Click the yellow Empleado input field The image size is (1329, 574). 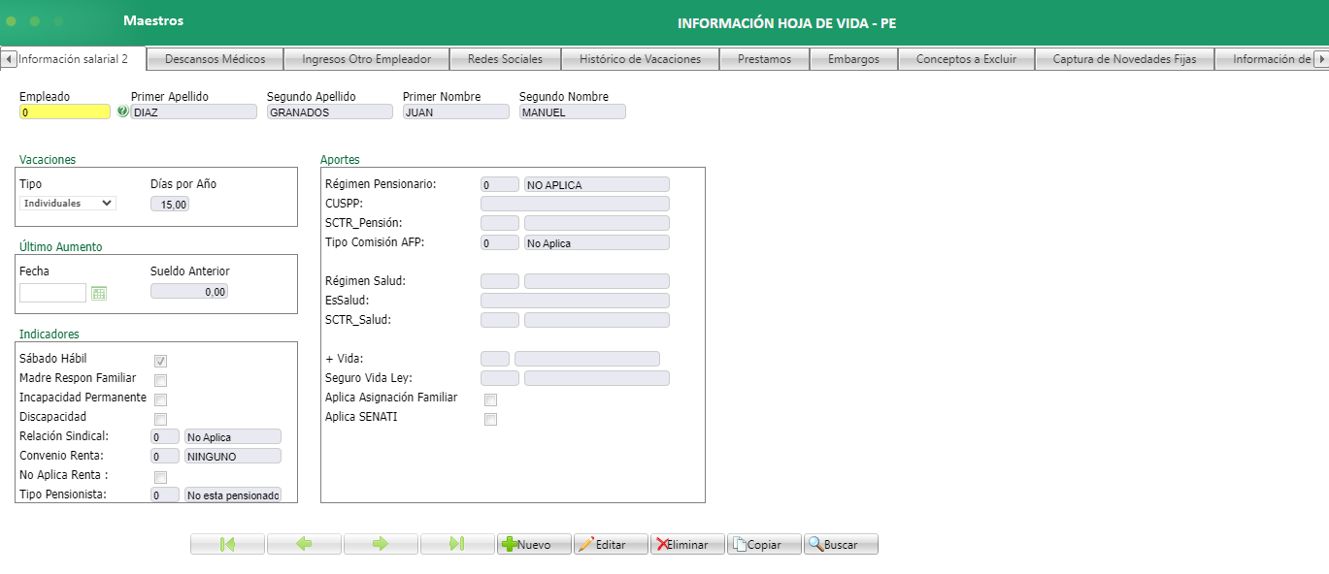coord(63,111)
